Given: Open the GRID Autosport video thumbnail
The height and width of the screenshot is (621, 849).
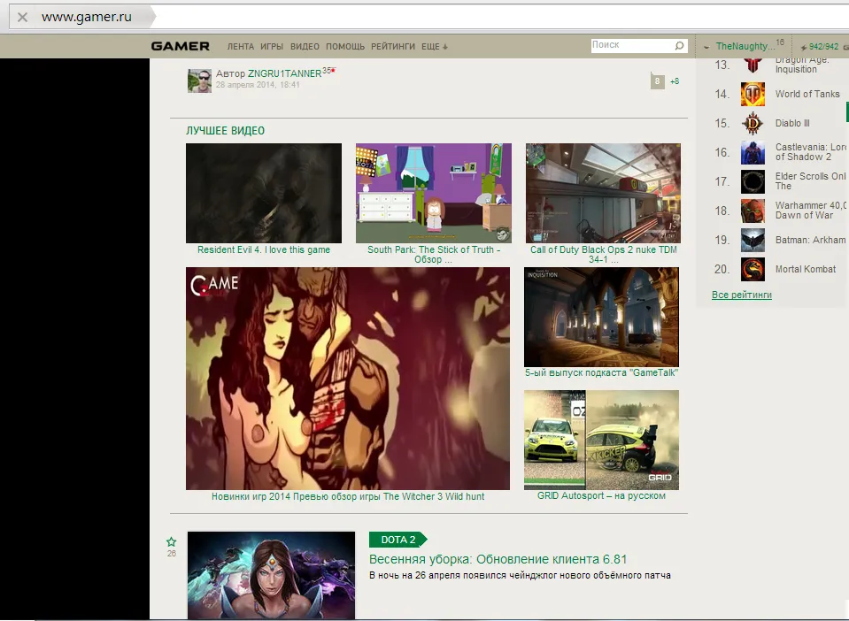Looking at the screenshot, I should pos(601,440).
